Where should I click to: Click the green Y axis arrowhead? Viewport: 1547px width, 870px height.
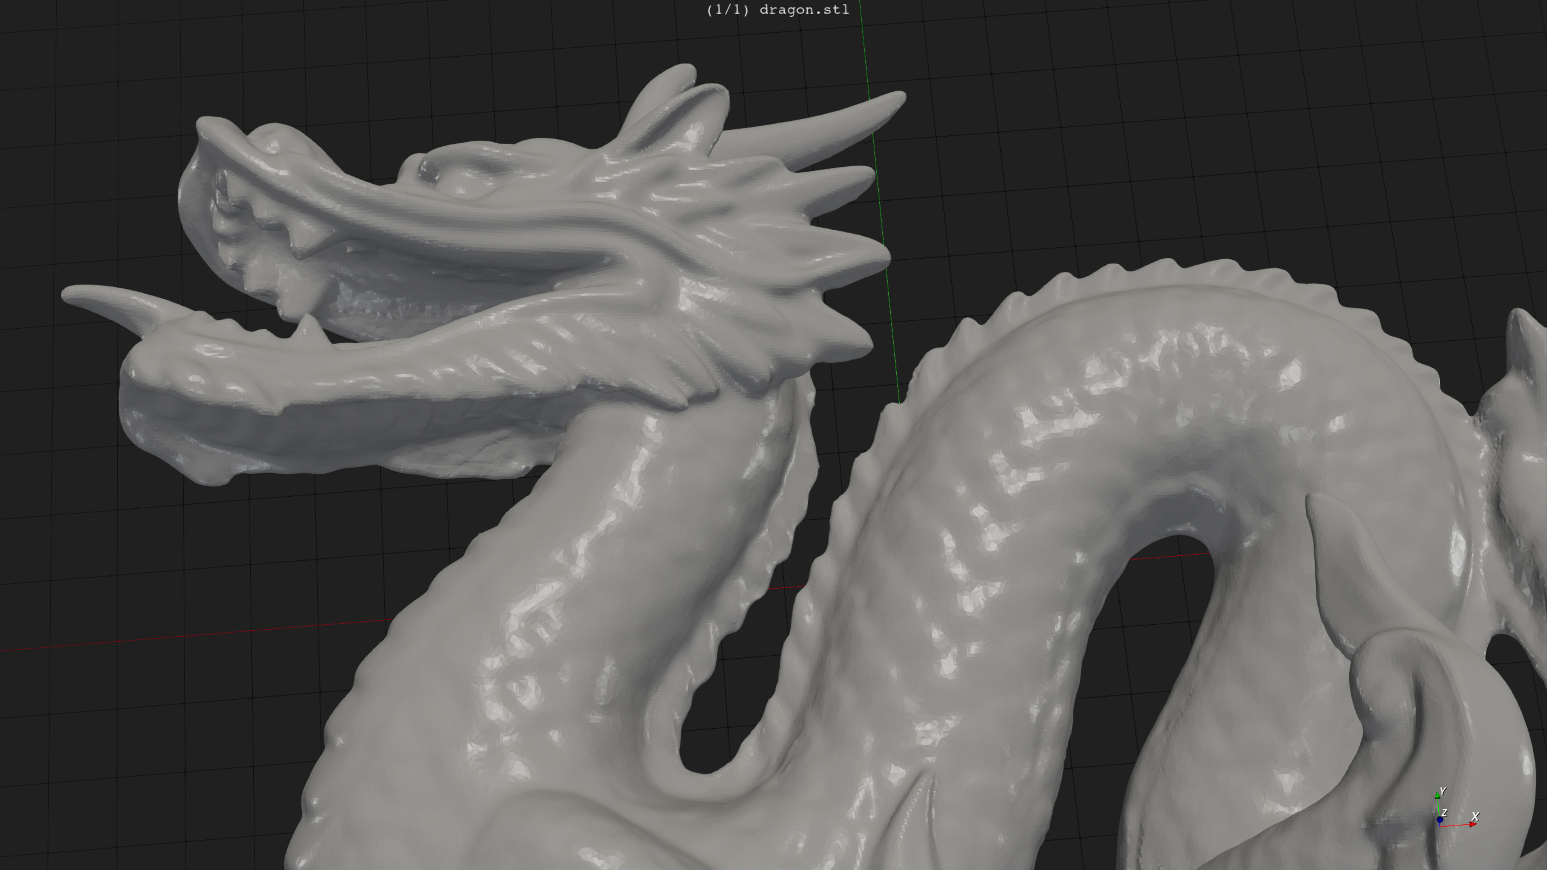point(1437,795)
